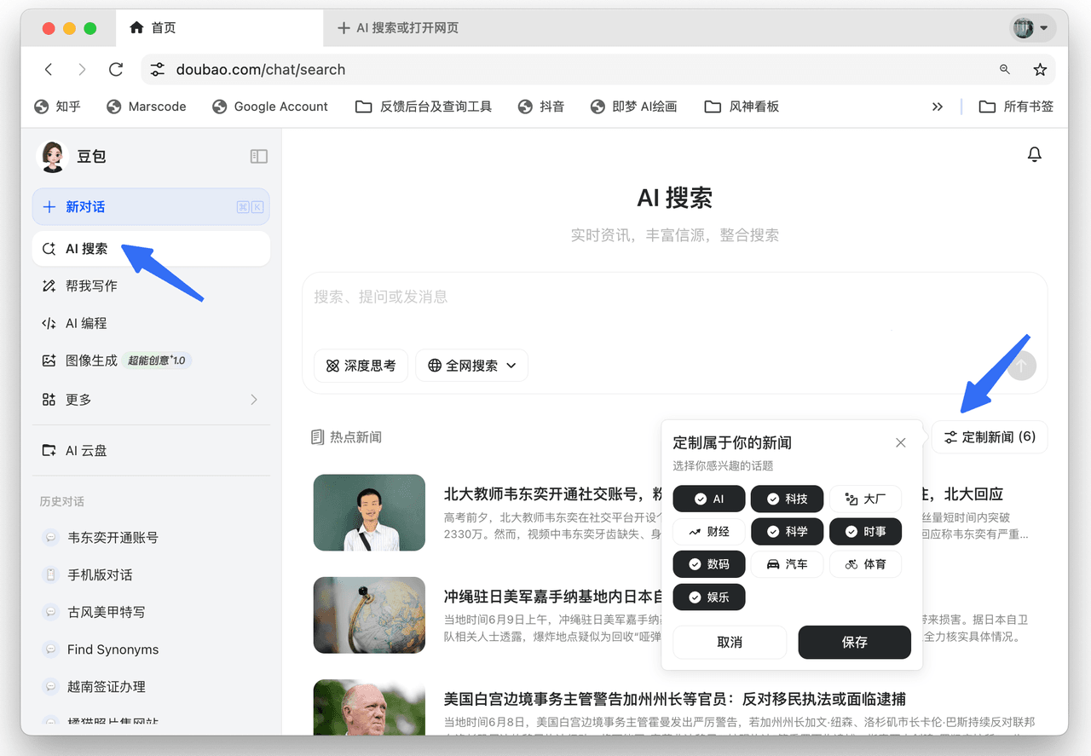
Task: Switch to the 首页 browser tab
Action: pyautogui.click(x=164, y=28)
